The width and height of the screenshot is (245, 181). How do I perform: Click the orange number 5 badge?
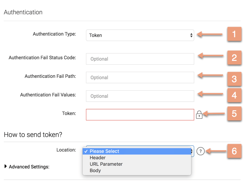234,114
